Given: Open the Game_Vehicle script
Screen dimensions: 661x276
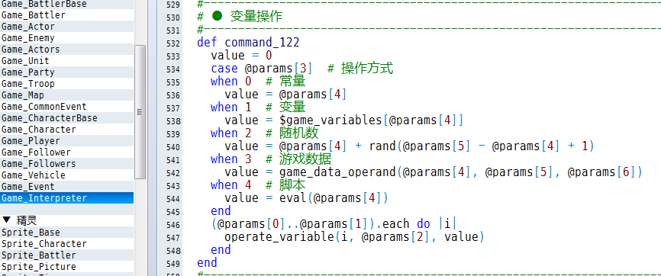Looking at the screenshot, I should click(66, 175).
